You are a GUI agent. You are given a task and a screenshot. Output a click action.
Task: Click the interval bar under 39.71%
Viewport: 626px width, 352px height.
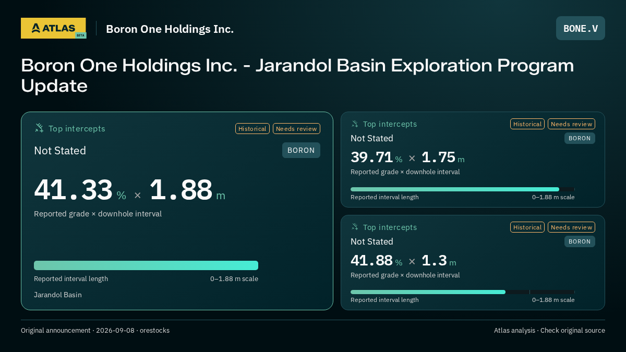(x=463, y=189)
